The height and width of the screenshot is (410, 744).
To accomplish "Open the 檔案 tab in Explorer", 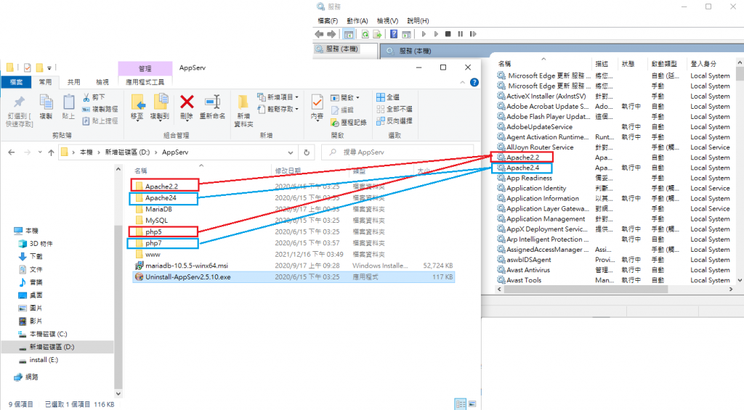I will click(x=16, y=82).
